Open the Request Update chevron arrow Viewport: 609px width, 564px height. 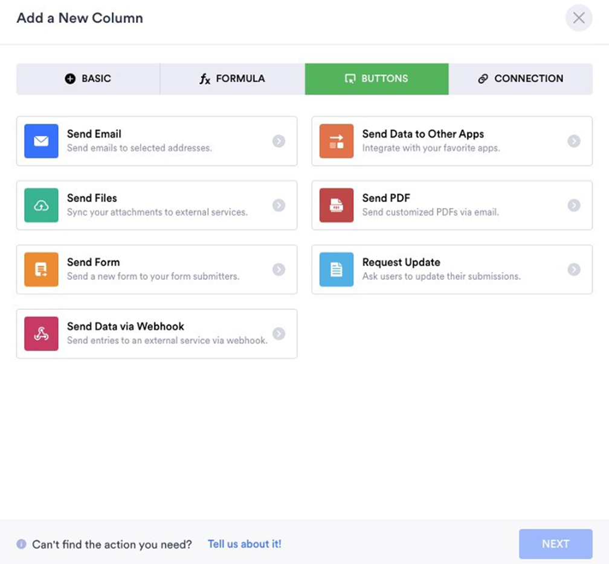[573, 270]
